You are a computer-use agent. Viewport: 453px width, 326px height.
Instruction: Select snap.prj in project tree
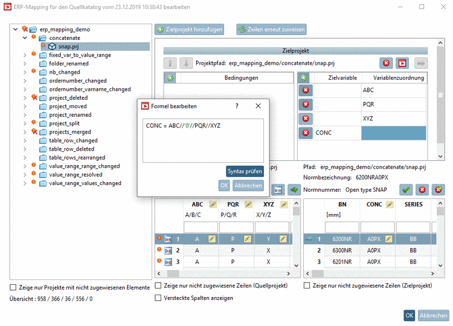(x=68, y=47)
